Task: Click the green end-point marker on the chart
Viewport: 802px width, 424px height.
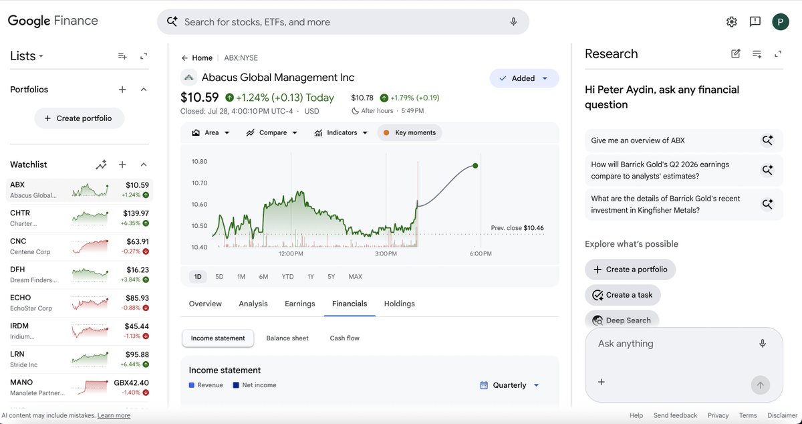Action: tap(475, 165)
